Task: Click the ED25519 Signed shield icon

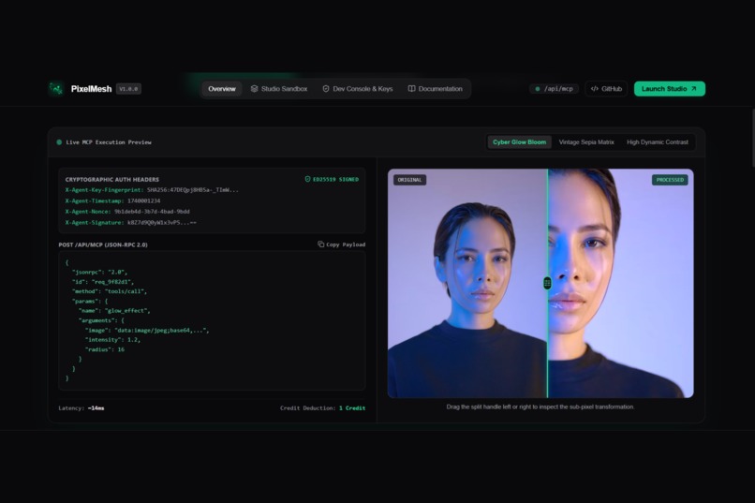Action: (x=307, y=179)
